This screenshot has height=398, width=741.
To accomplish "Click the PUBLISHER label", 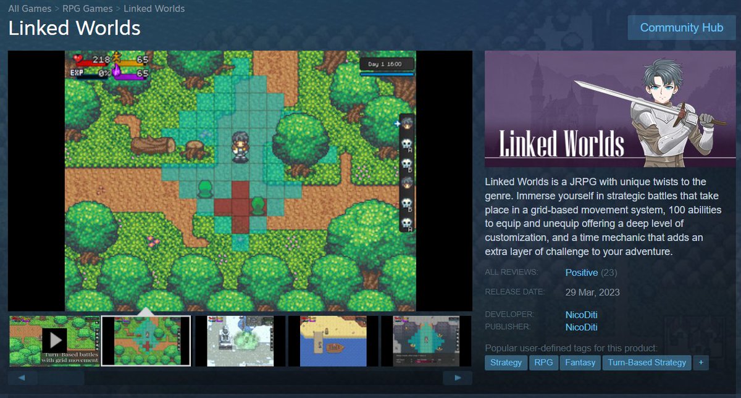I will (x=509, y=327).
